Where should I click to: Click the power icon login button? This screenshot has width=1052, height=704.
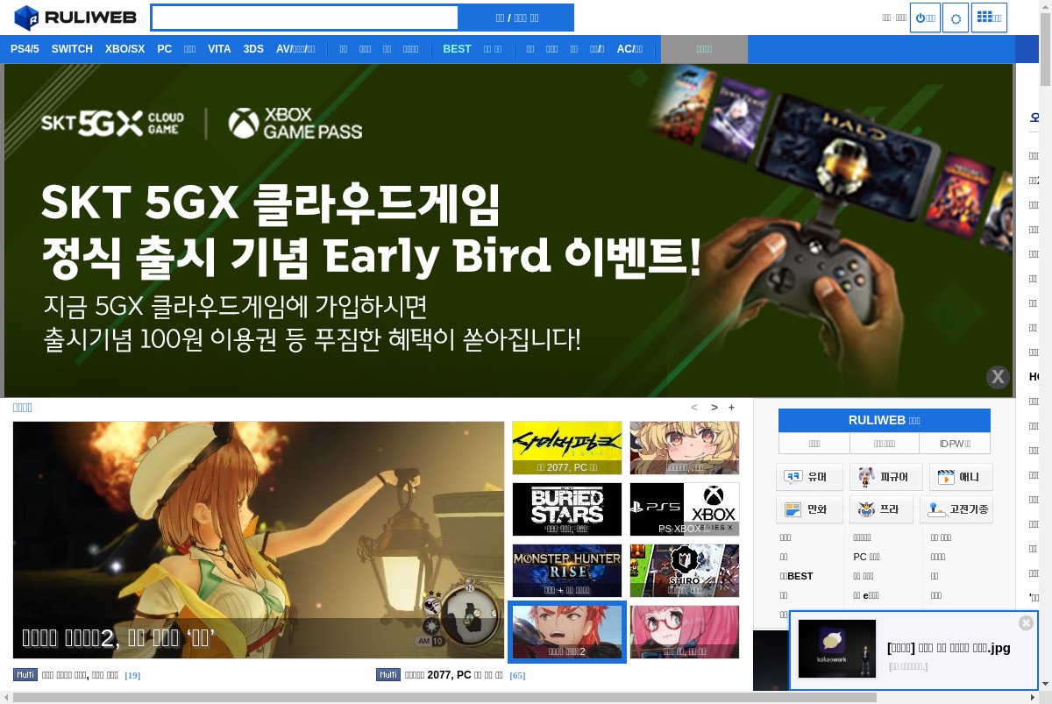click(x=925, y=18)
